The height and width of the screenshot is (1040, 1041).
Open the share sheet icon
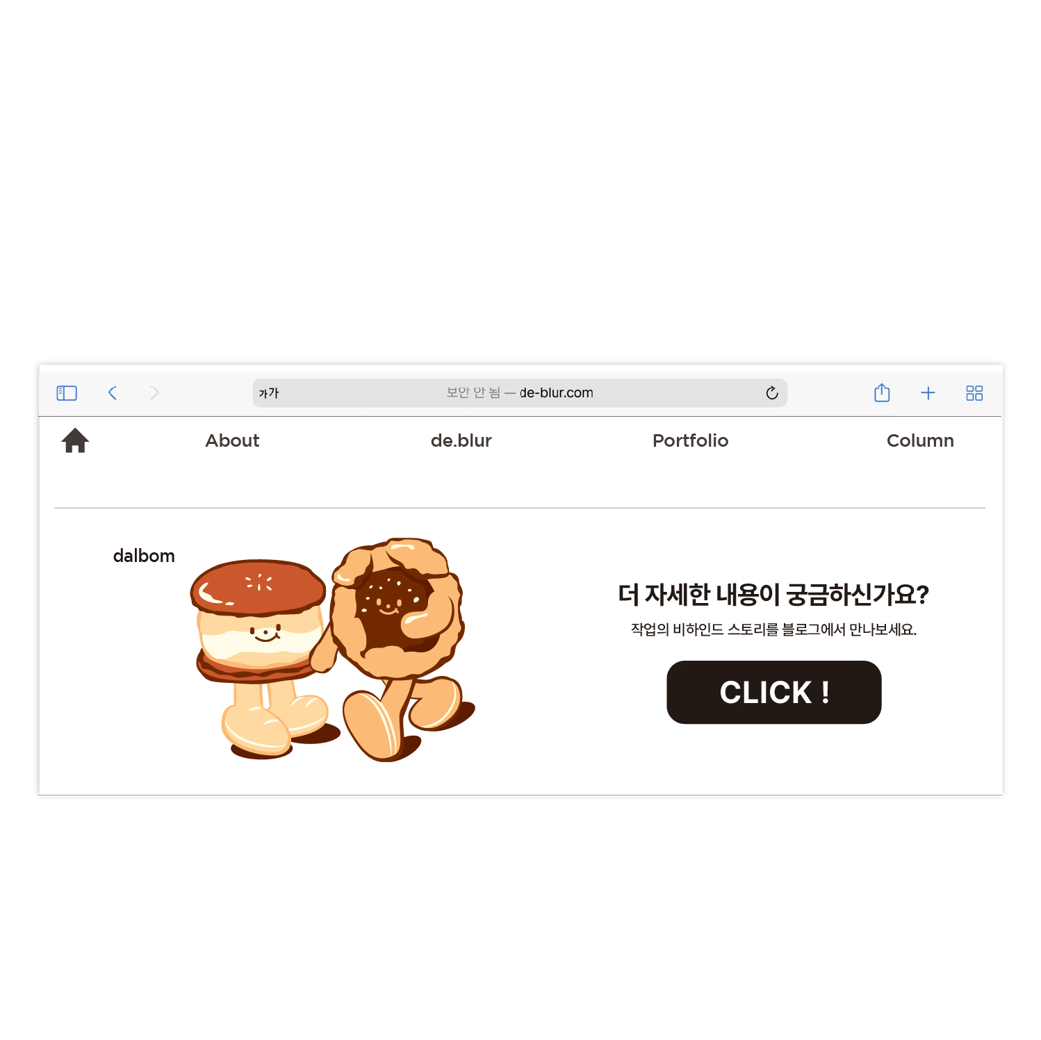coord(882,393)
